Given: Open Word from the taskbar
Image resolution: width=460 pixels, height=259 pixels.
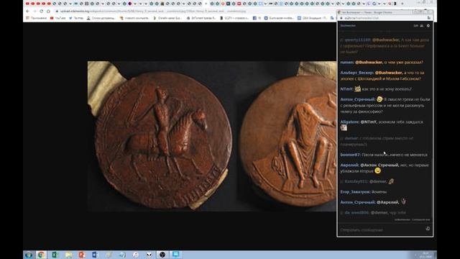Looking at the screenshot, I should point(95,255).
